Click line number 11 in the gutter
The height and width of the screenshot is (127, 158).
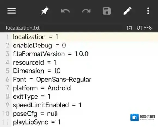(x=5, y=122)
